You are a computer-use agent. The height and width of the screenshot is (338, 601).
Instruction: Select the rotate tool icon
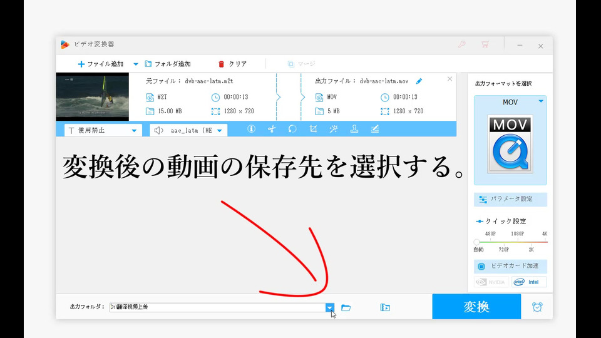tap(292, 129)
